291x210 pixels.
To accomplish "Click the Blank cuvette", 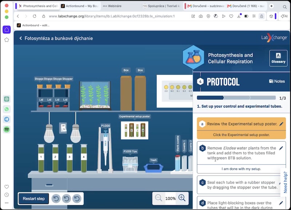I will point(178,163).
